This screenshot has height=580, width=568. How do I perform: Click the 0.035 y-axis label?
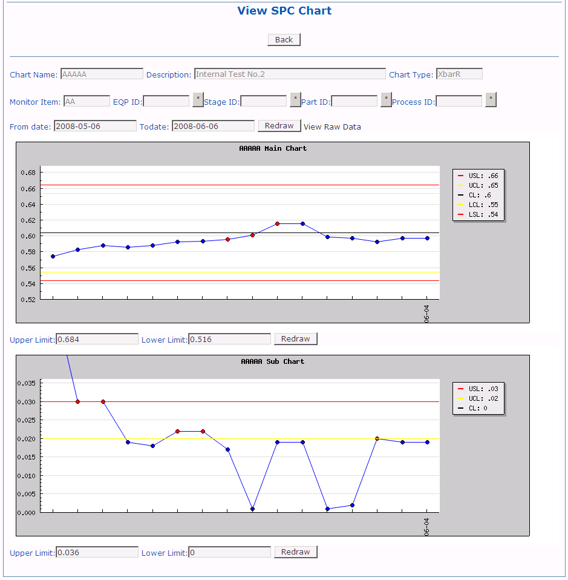click(x=27, y=383)
